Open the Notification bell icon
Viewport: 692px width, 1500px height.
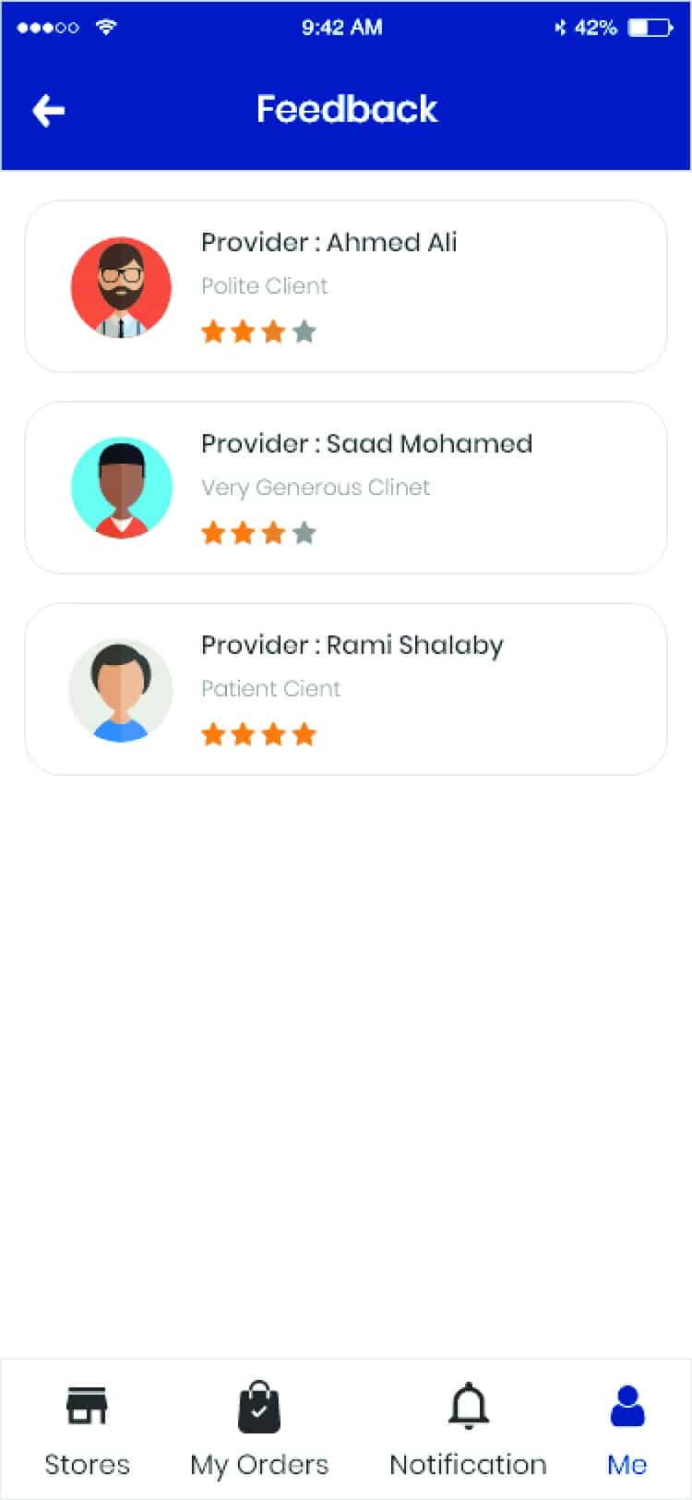point(468,1407)
